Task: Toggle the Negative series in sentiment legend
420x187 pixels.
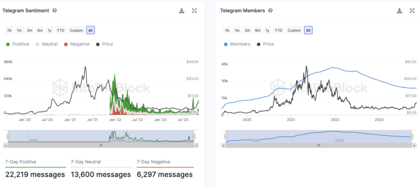Action: [x=77, y=44]
